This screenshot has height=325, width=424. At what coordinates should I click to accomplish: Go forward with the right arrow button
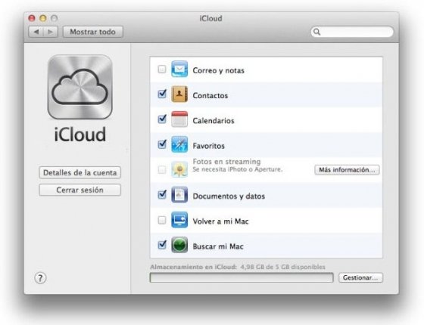click(50, 32)
